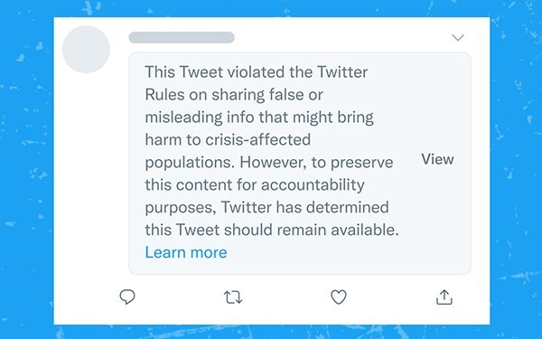Retweet using the arrows icon
Screen dimensions: 542x339
[233, 297]
